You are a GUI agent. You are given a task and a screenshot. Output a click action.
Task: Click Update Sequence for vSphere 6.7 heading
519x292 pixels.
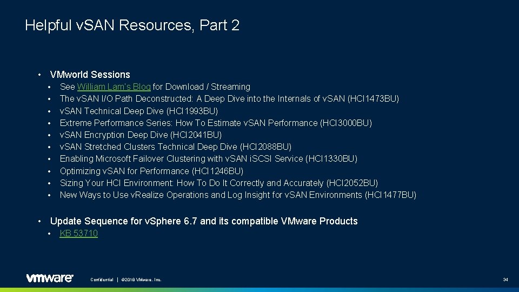click(x=204, y=221)
